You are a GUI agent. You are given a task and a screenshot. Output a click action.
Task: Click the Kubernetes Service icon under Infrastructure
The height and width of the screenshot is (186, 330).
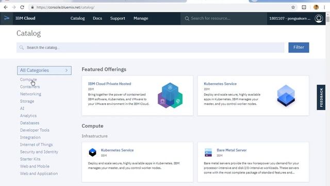92,152
